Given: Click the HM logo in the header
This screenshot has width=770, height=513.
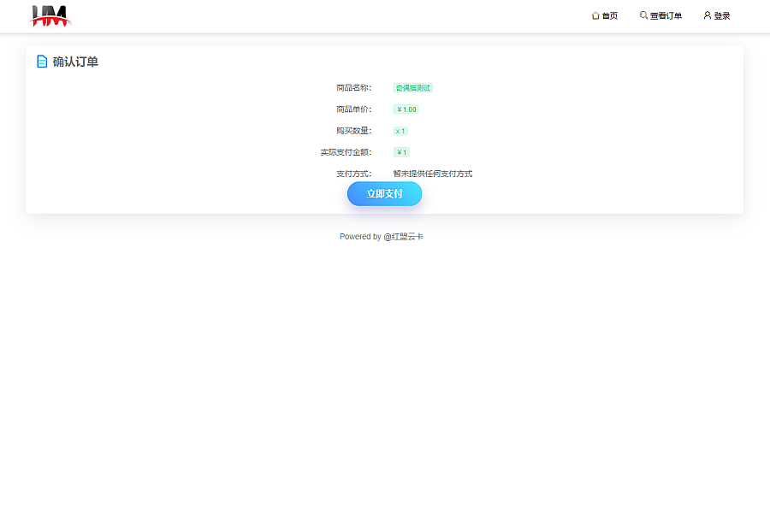Looking at the screenshot, I should click(x=50, y=15).
